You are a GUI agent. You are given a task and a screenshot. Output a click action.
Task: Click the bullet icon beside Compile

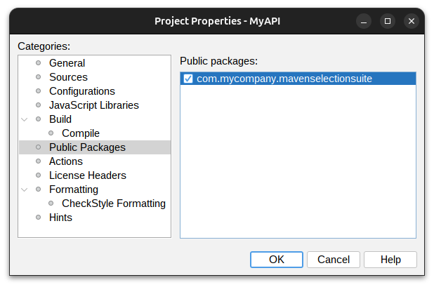pos(51,133)
